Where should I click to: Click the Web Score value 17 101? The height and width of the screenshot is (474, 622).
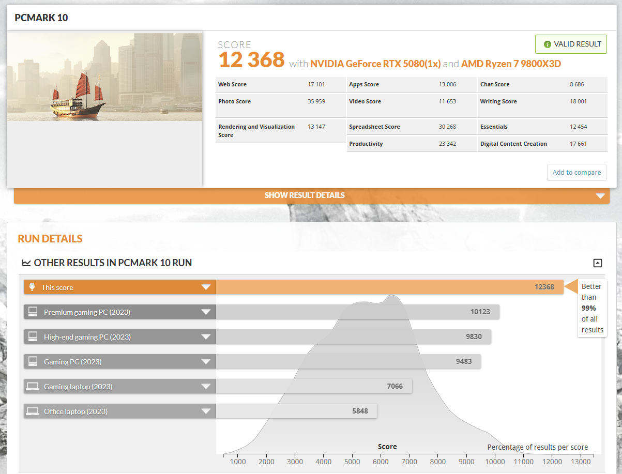(x=316, y=84)
